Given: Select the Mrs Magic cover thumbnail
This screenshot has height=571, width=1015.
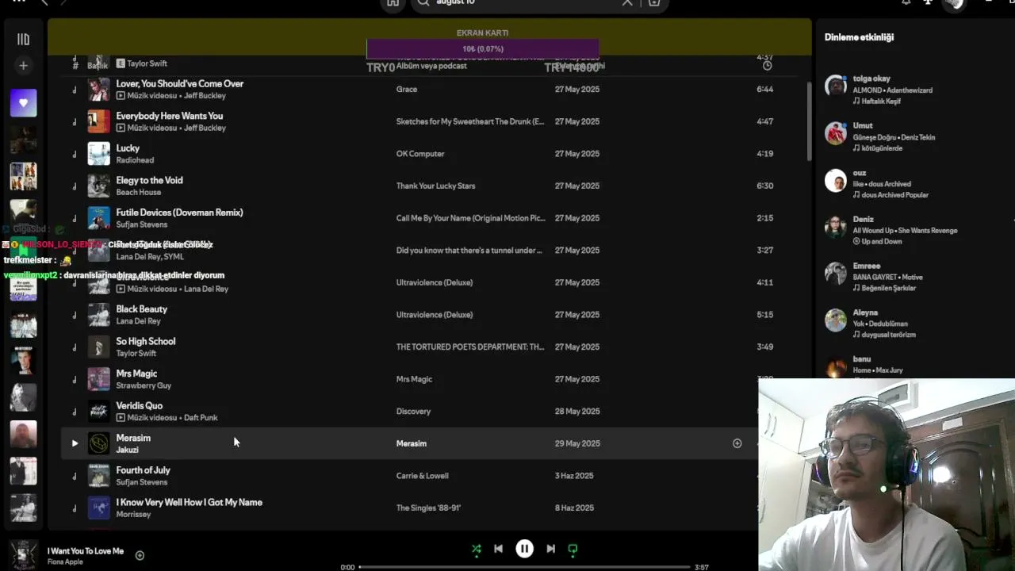Looking at the screenshot, I should point(98,379).
